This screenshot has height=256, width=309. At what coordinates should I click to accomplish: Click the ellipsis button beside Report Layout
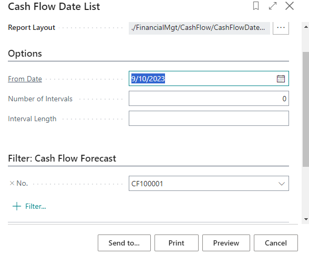click(x=281, y=28)
